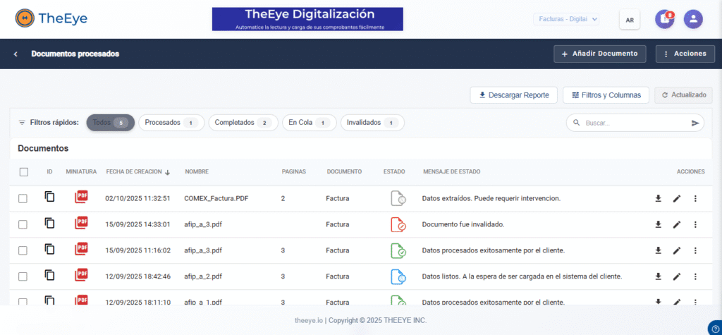722x335 pixels.
Task: Copy ID of COMEX_Factura.PDF row
Action: pyautogui.click(x=49, y=197)
